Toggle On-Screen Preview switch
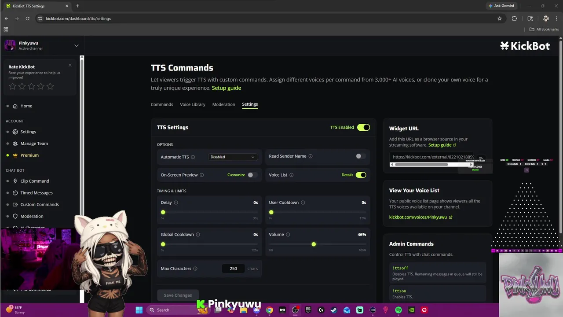Screen dimensions: 563x317 click(252, 175)
